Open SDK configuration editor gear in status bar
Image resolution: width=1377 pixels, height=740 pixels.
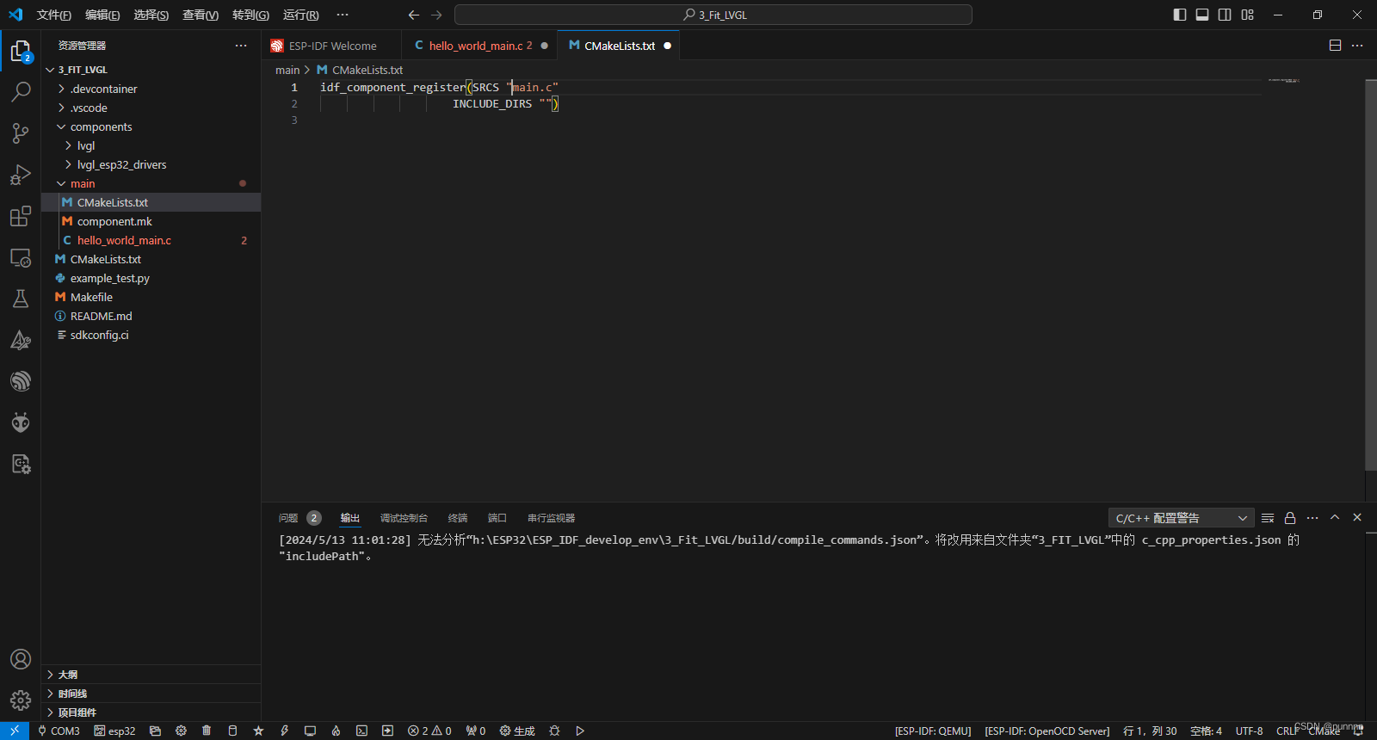181,731
